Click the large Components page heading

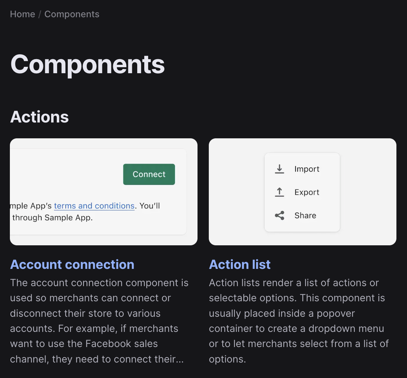tap(87, 64)
